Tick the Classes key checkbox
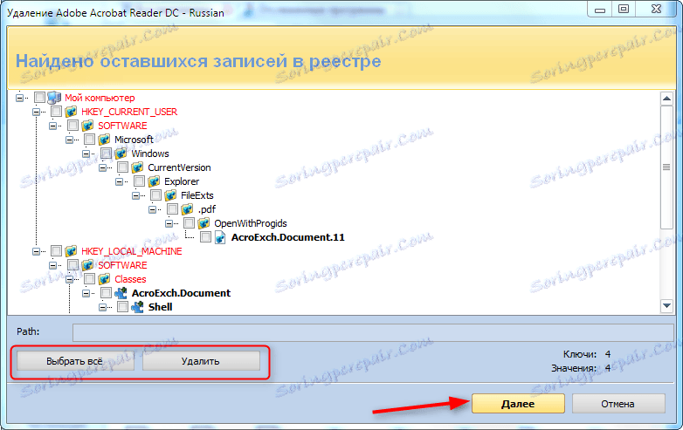Viewport: 683px width, 430px height. [89, 279]
